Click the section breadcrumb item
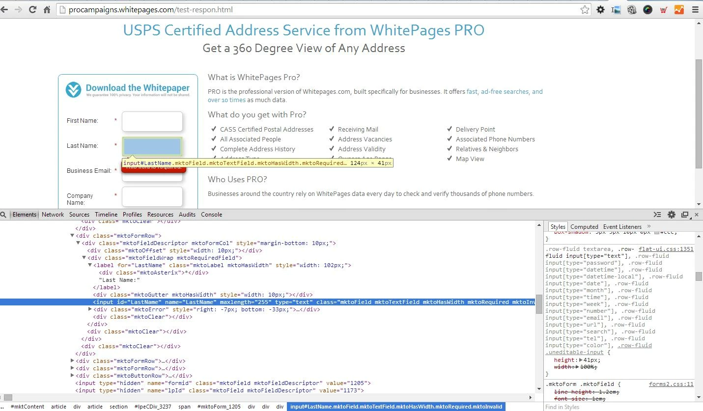 (118, 407)
